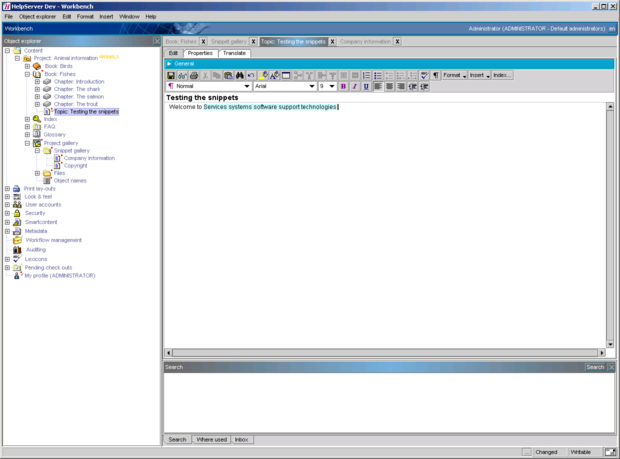Apply numbered list formatting
620x459 pixels.
[366, 75]
